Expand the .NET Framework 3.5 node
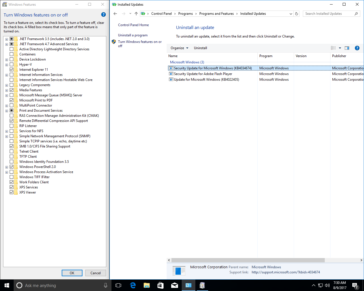364x291 pixels. coord(7,39)
